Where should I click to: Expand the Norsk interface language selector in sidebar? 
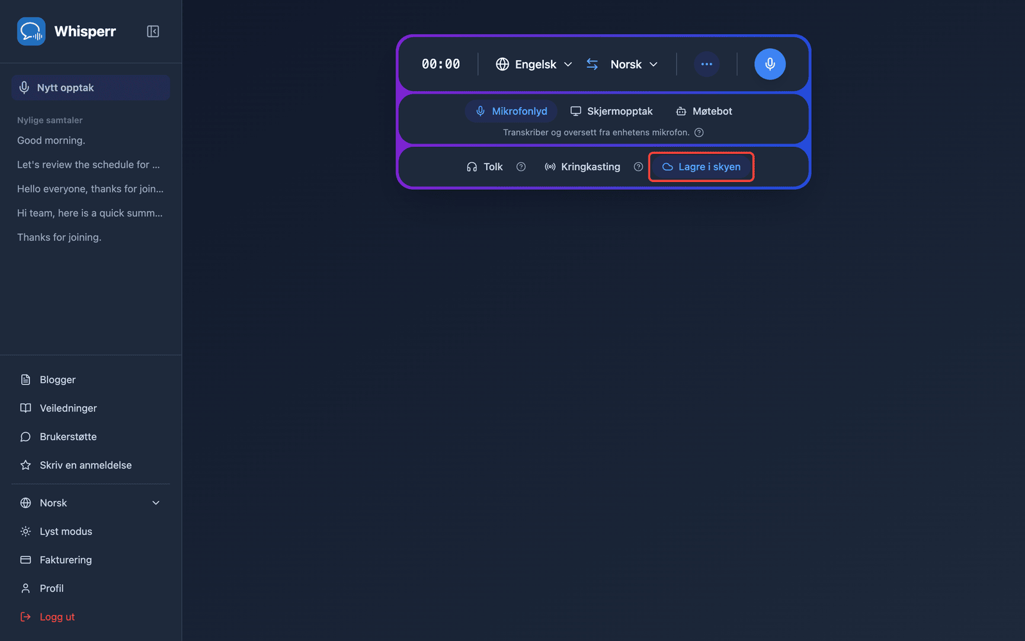click(x=90, y=503)
